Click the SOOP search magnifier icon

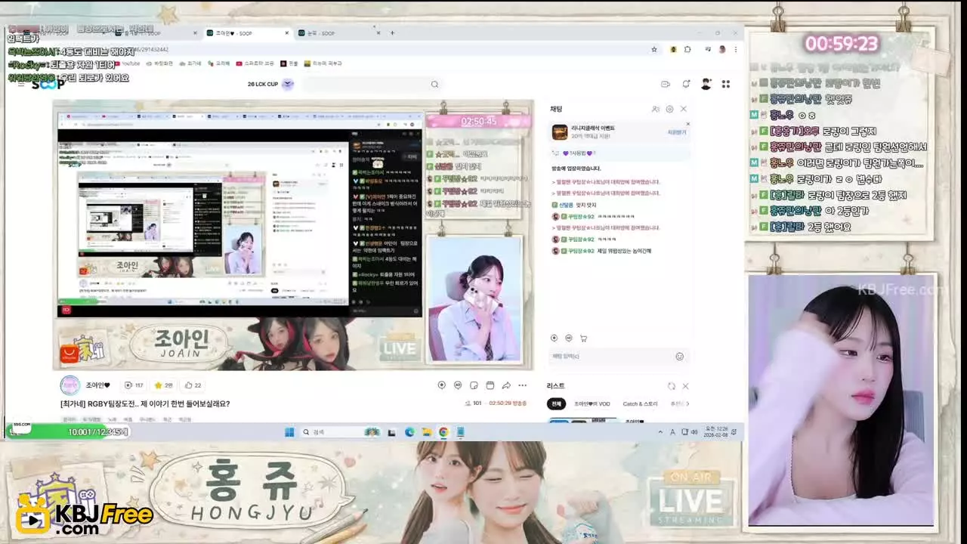pos(434,85)
